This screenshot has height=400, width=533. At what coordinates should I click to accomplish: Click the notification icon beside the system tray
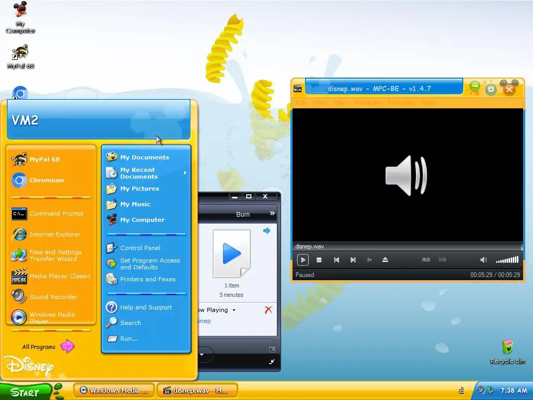(462, 390)
